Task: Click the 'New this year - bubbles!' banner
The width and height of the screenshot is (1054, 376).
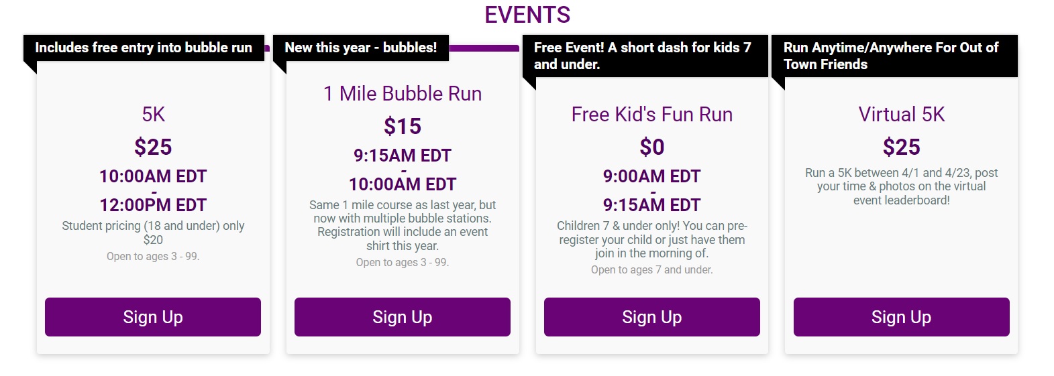Action: coord(361,48)
